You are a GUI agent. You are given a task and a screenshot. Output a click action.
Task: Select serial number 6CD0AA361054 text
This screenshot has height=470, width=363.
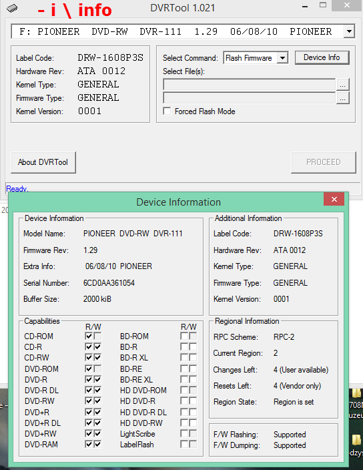[109, 282]
